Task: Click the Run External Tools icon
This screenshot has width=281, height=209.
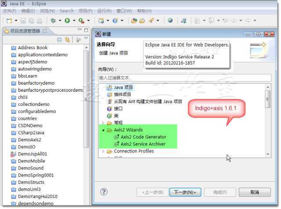Action: (81, 21)
